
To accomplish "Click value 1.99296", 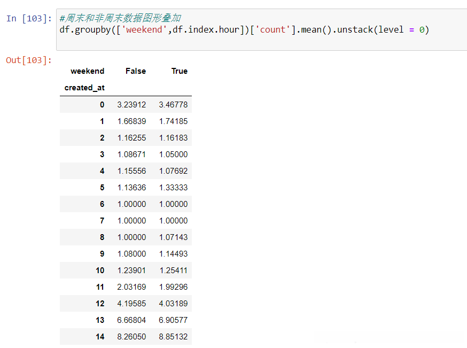I will [173, 287].
